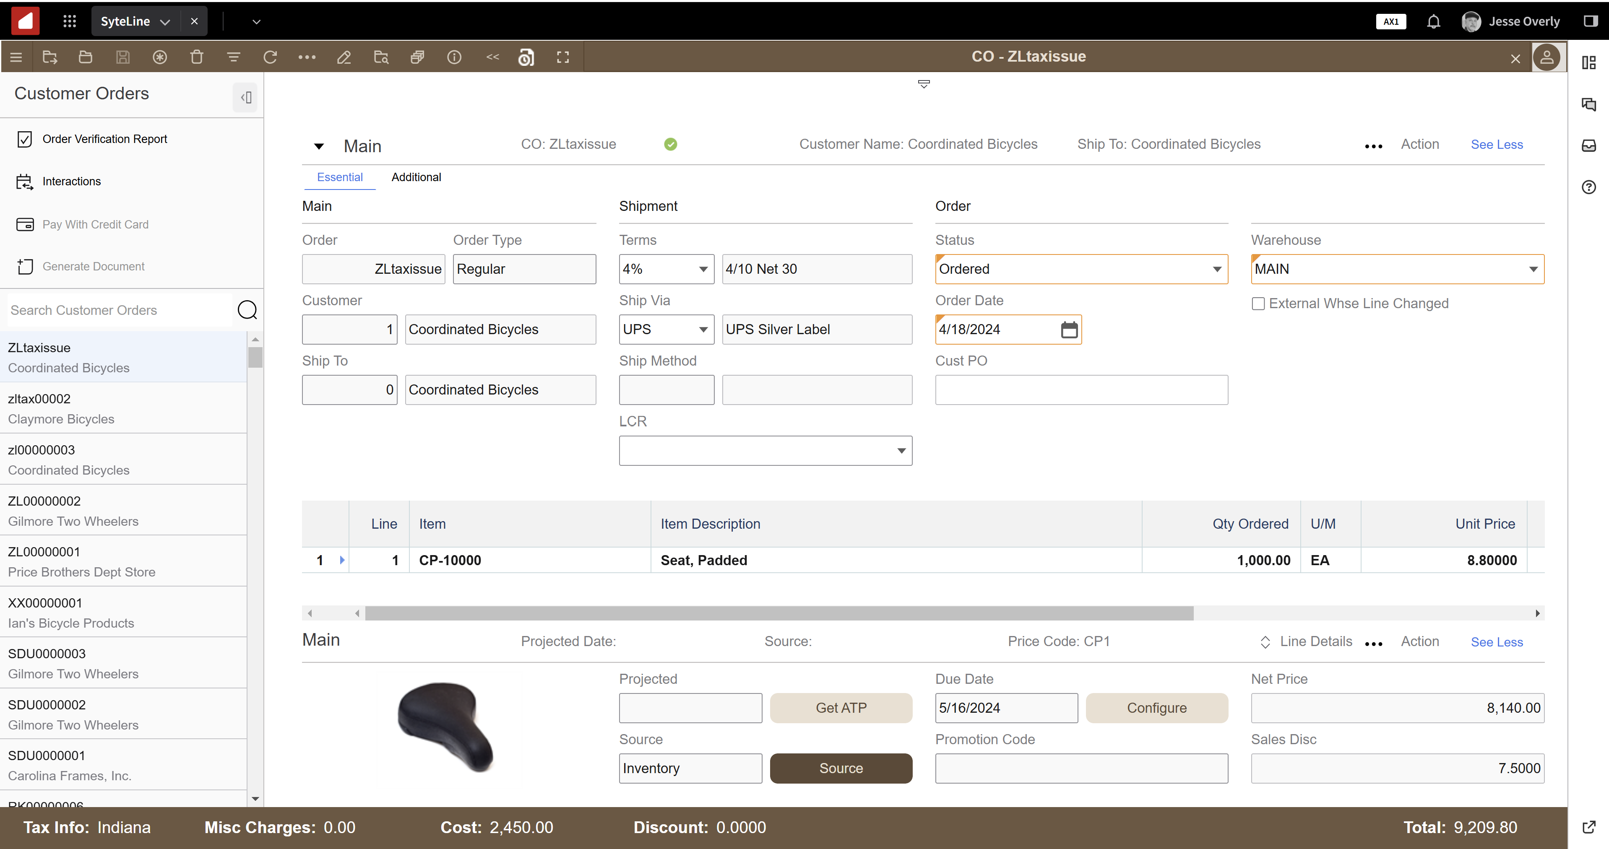
Task: Expand the Warehouse MAIN dropdown
Action: pos(1533,269)
